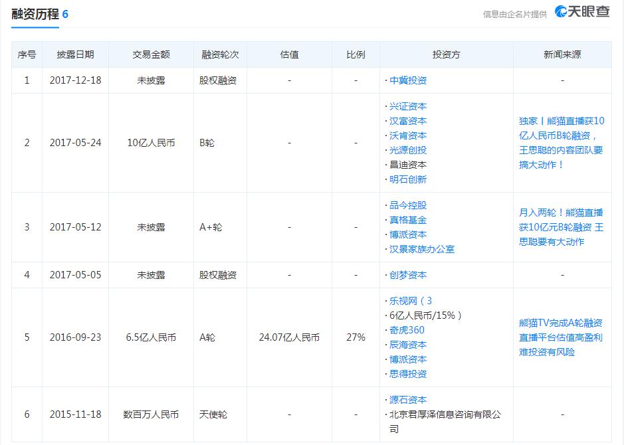Open news article 熊猫TV完成A轮融资

click(561, 337)
